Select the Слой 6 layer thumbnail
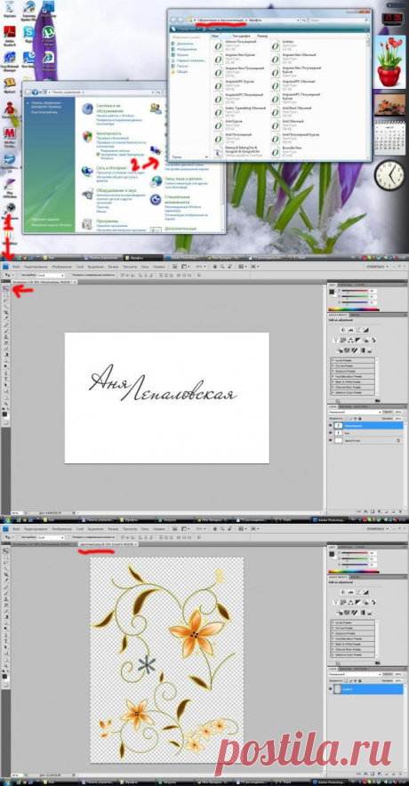The height and width of the screenshot is (786, 409). (339, 689)
